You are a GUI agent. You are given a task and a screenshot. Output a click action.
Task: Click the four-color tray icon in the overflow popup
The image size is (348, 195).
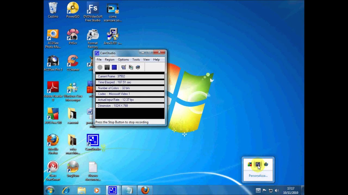pyautogui.click(x=250, y=164)
